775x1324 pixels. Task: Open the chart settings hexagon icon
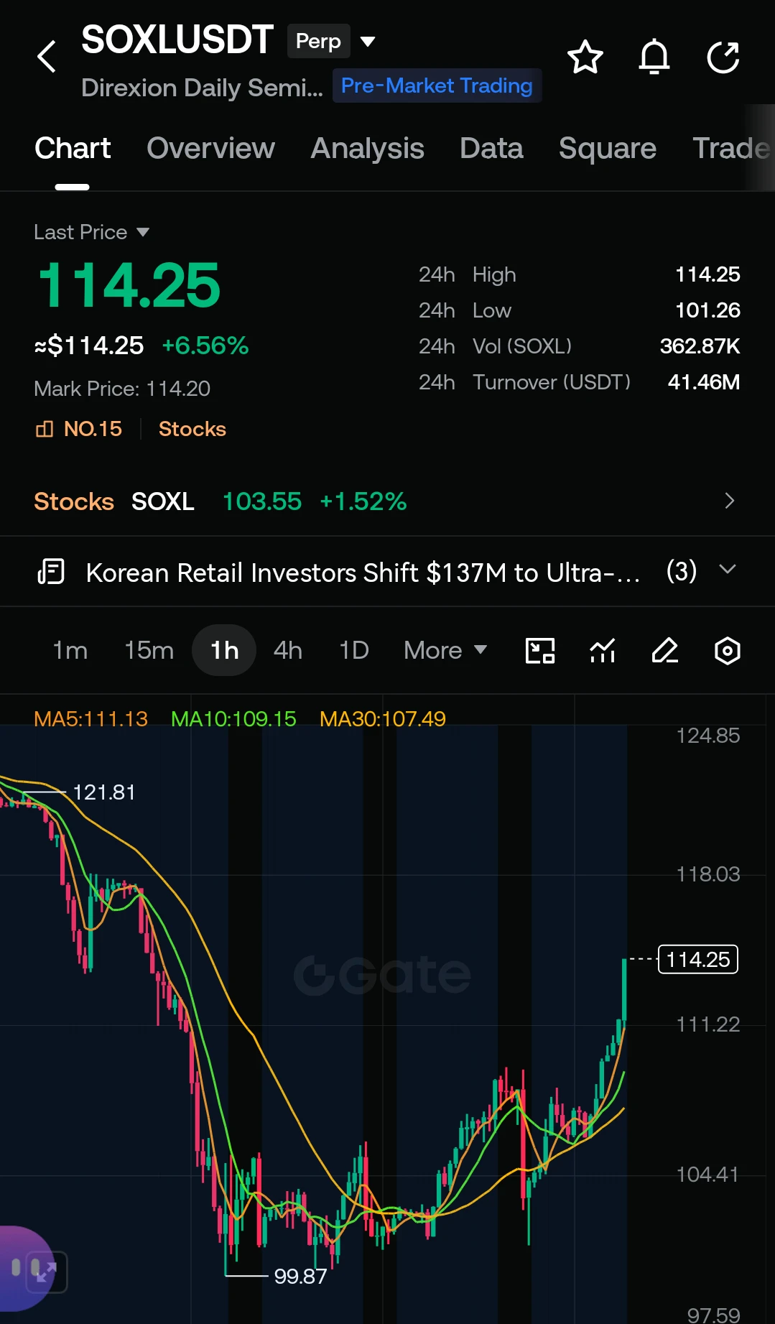[x=728, y=651]
